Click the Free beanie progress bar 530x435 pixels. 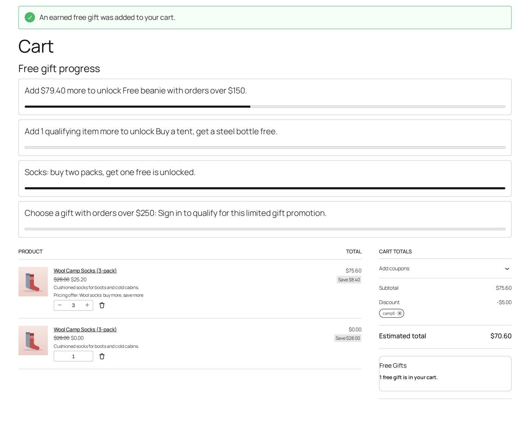(265, 107)
